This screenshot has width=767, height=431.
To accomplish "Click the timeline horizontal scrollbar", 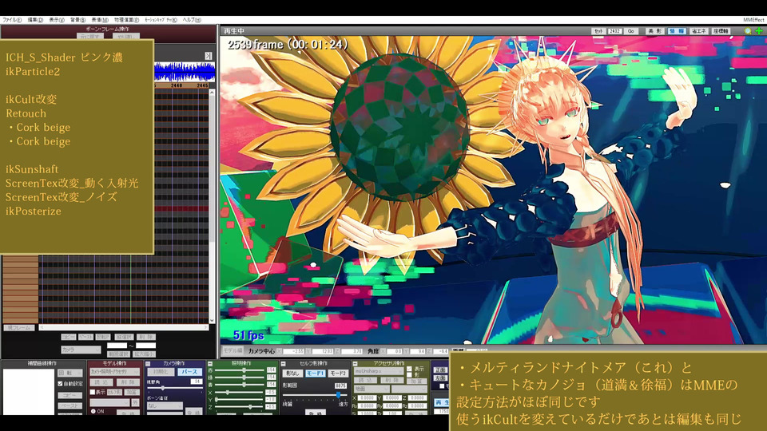I will [124, 327].
